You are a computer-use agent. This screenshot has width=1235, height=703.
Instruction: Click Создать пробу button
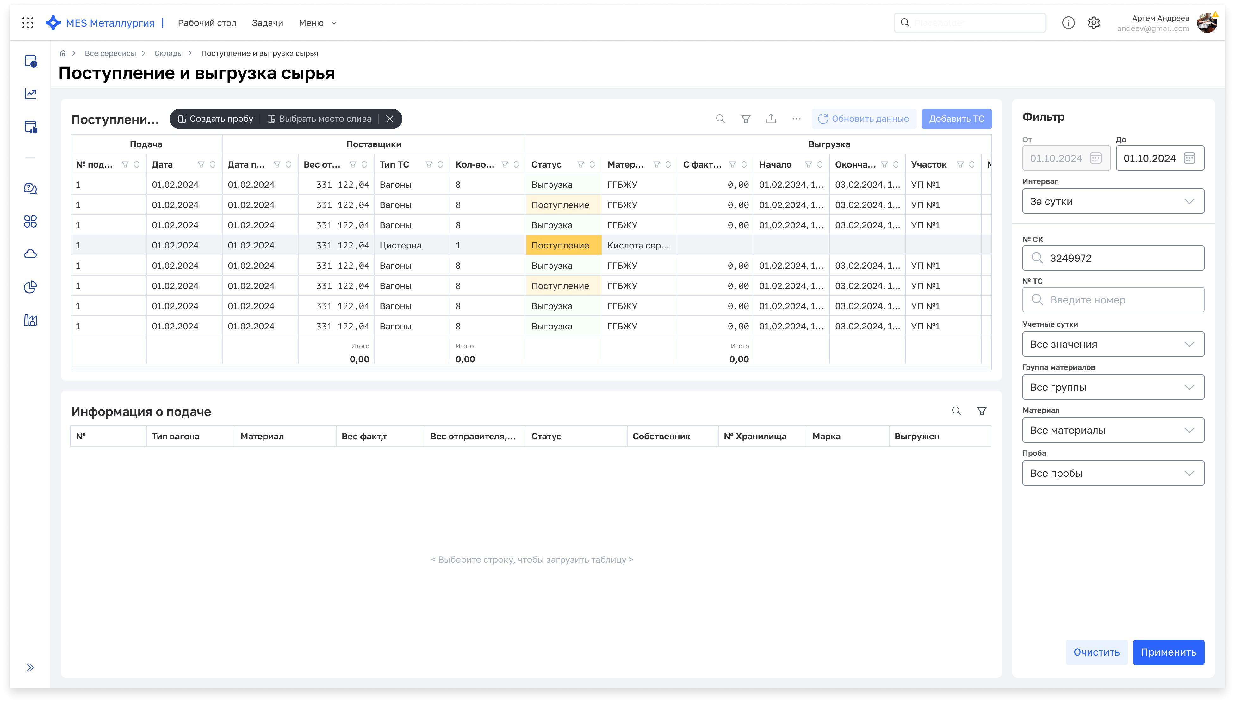pyautogui.click(x=215, y=119)
